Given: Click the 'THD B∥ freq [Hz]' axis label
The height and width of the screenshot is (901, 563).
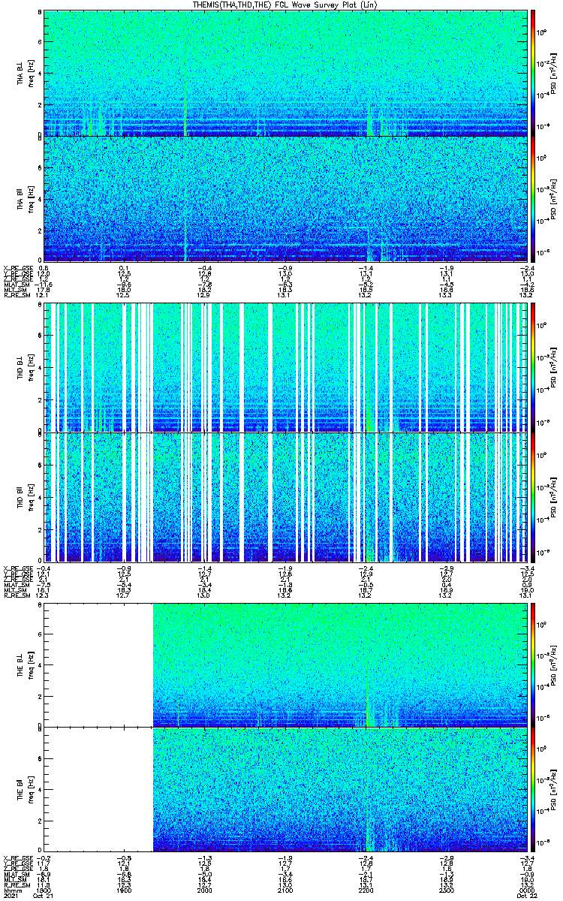Looking at the screenshot, I should point(26,496).
